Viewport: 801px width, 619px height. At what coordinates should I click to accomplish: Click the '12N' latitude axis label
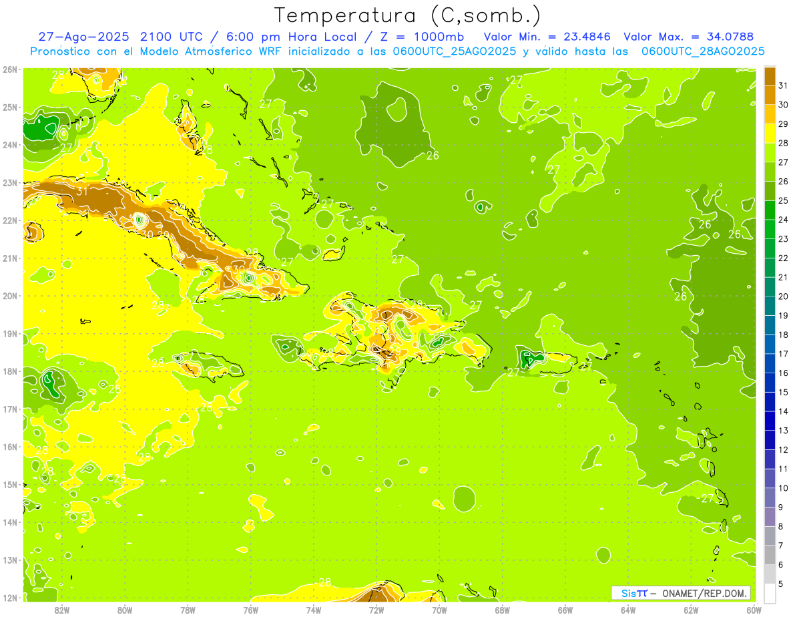tap(10, 598)
